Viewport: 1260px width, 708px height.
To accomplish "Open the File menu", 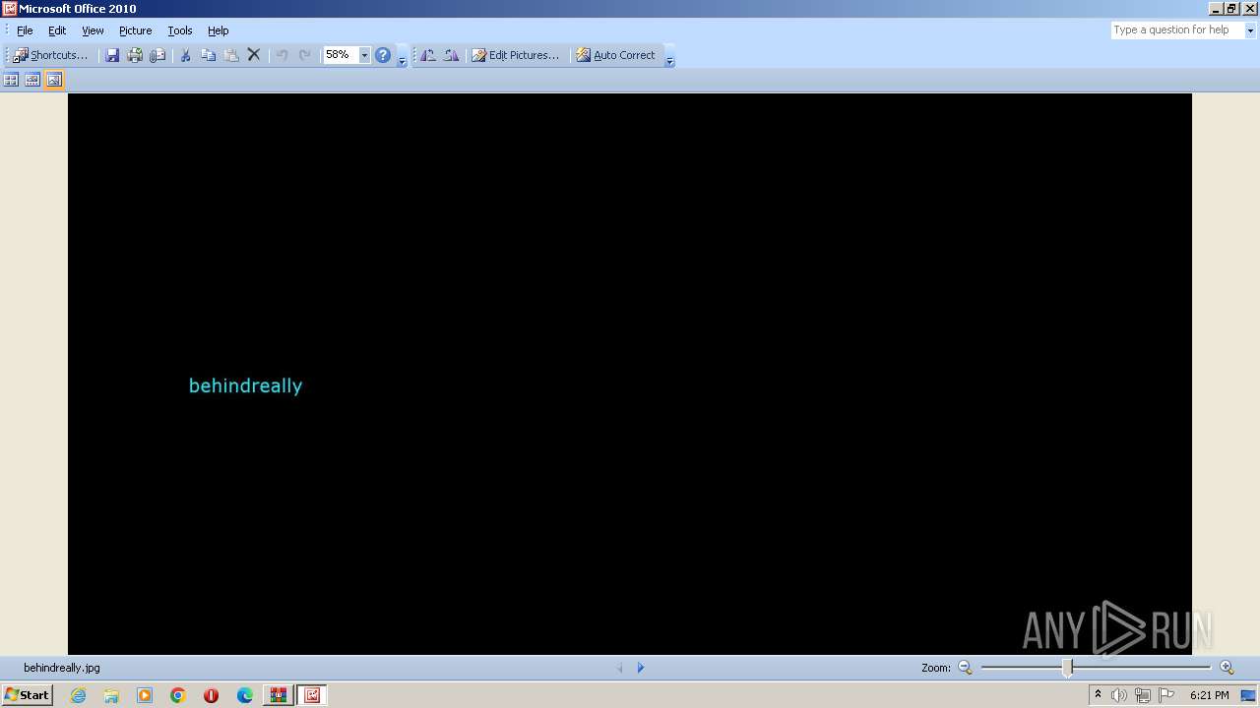I will [25, 30].
